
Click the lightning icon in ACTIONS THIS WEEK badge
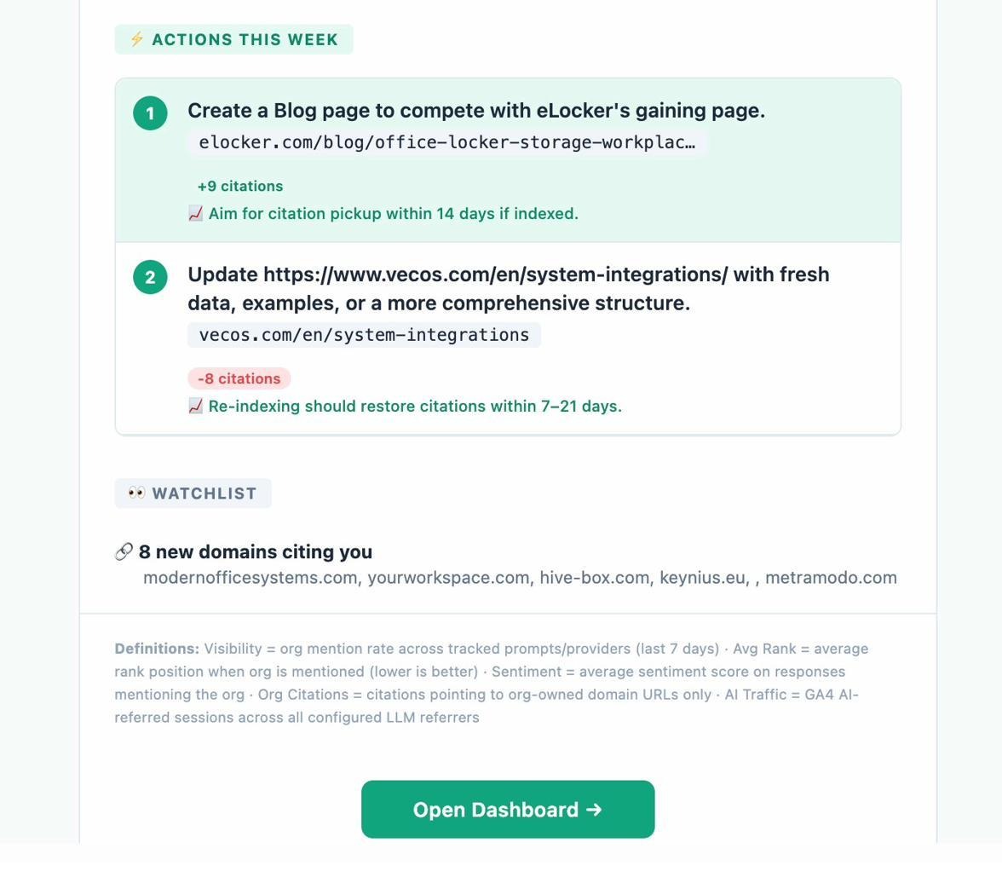[136, 38]
